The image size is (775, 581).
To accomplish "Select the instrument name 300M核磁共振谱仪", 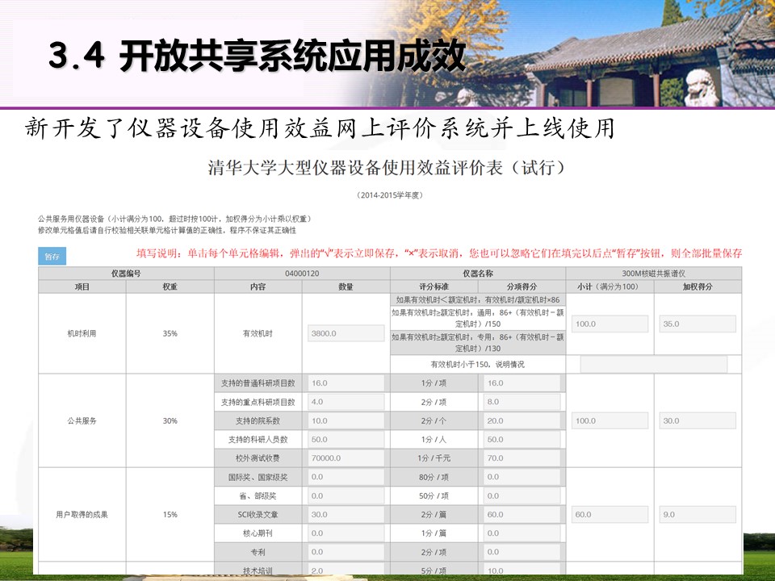I will pyautogui.click(x=653, y=274).
